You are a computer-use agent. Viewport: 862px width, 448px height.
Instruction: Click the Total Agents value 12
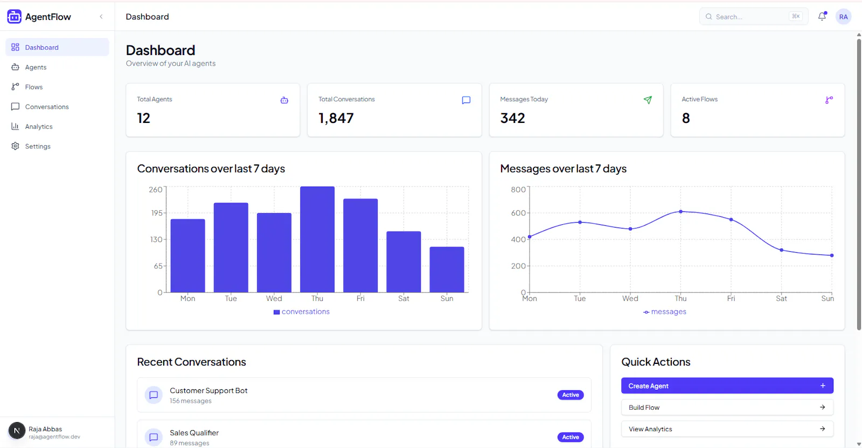pyautogui.click(x=143, y=118)
